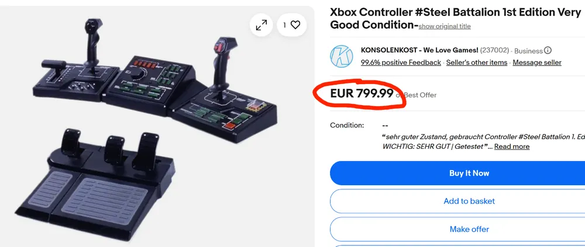Open KONSOLENKOST - We Love Games! seller page
The height and width of the screenshot is (247, 585).
[x=419, y=50]
